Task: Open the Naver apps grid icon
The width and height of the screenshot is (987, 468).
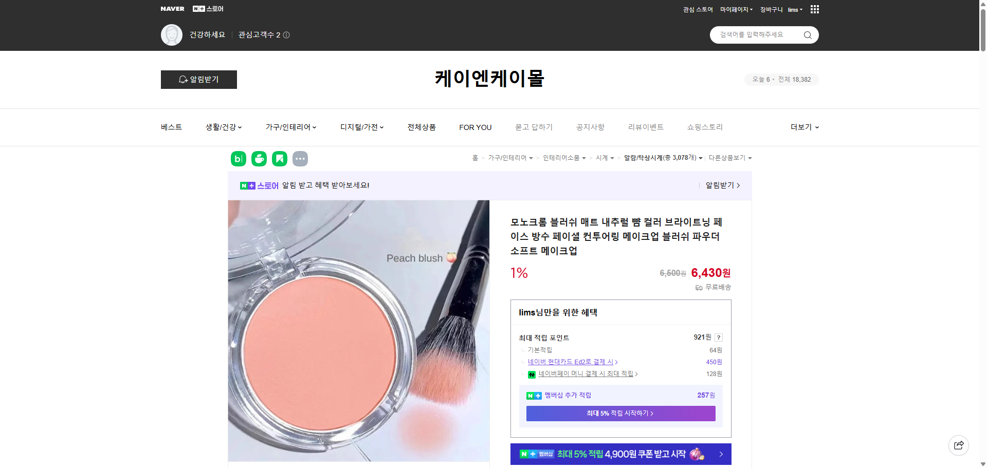Action: 814,9
